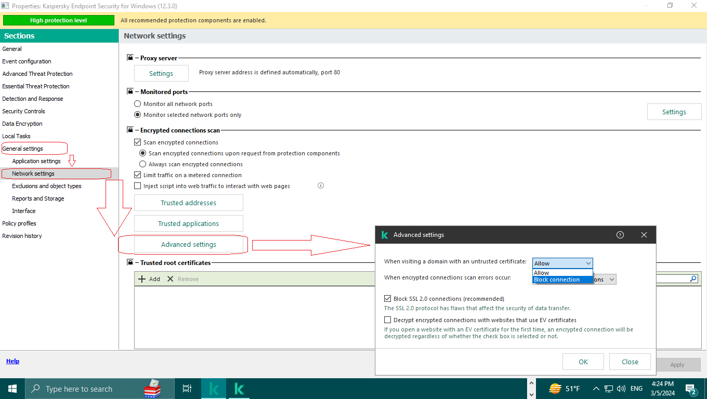This screenshot has width=707, height=399.
Task: Toggle the lock beside Trusted root certificates
Action: click(x=130, y=262)
